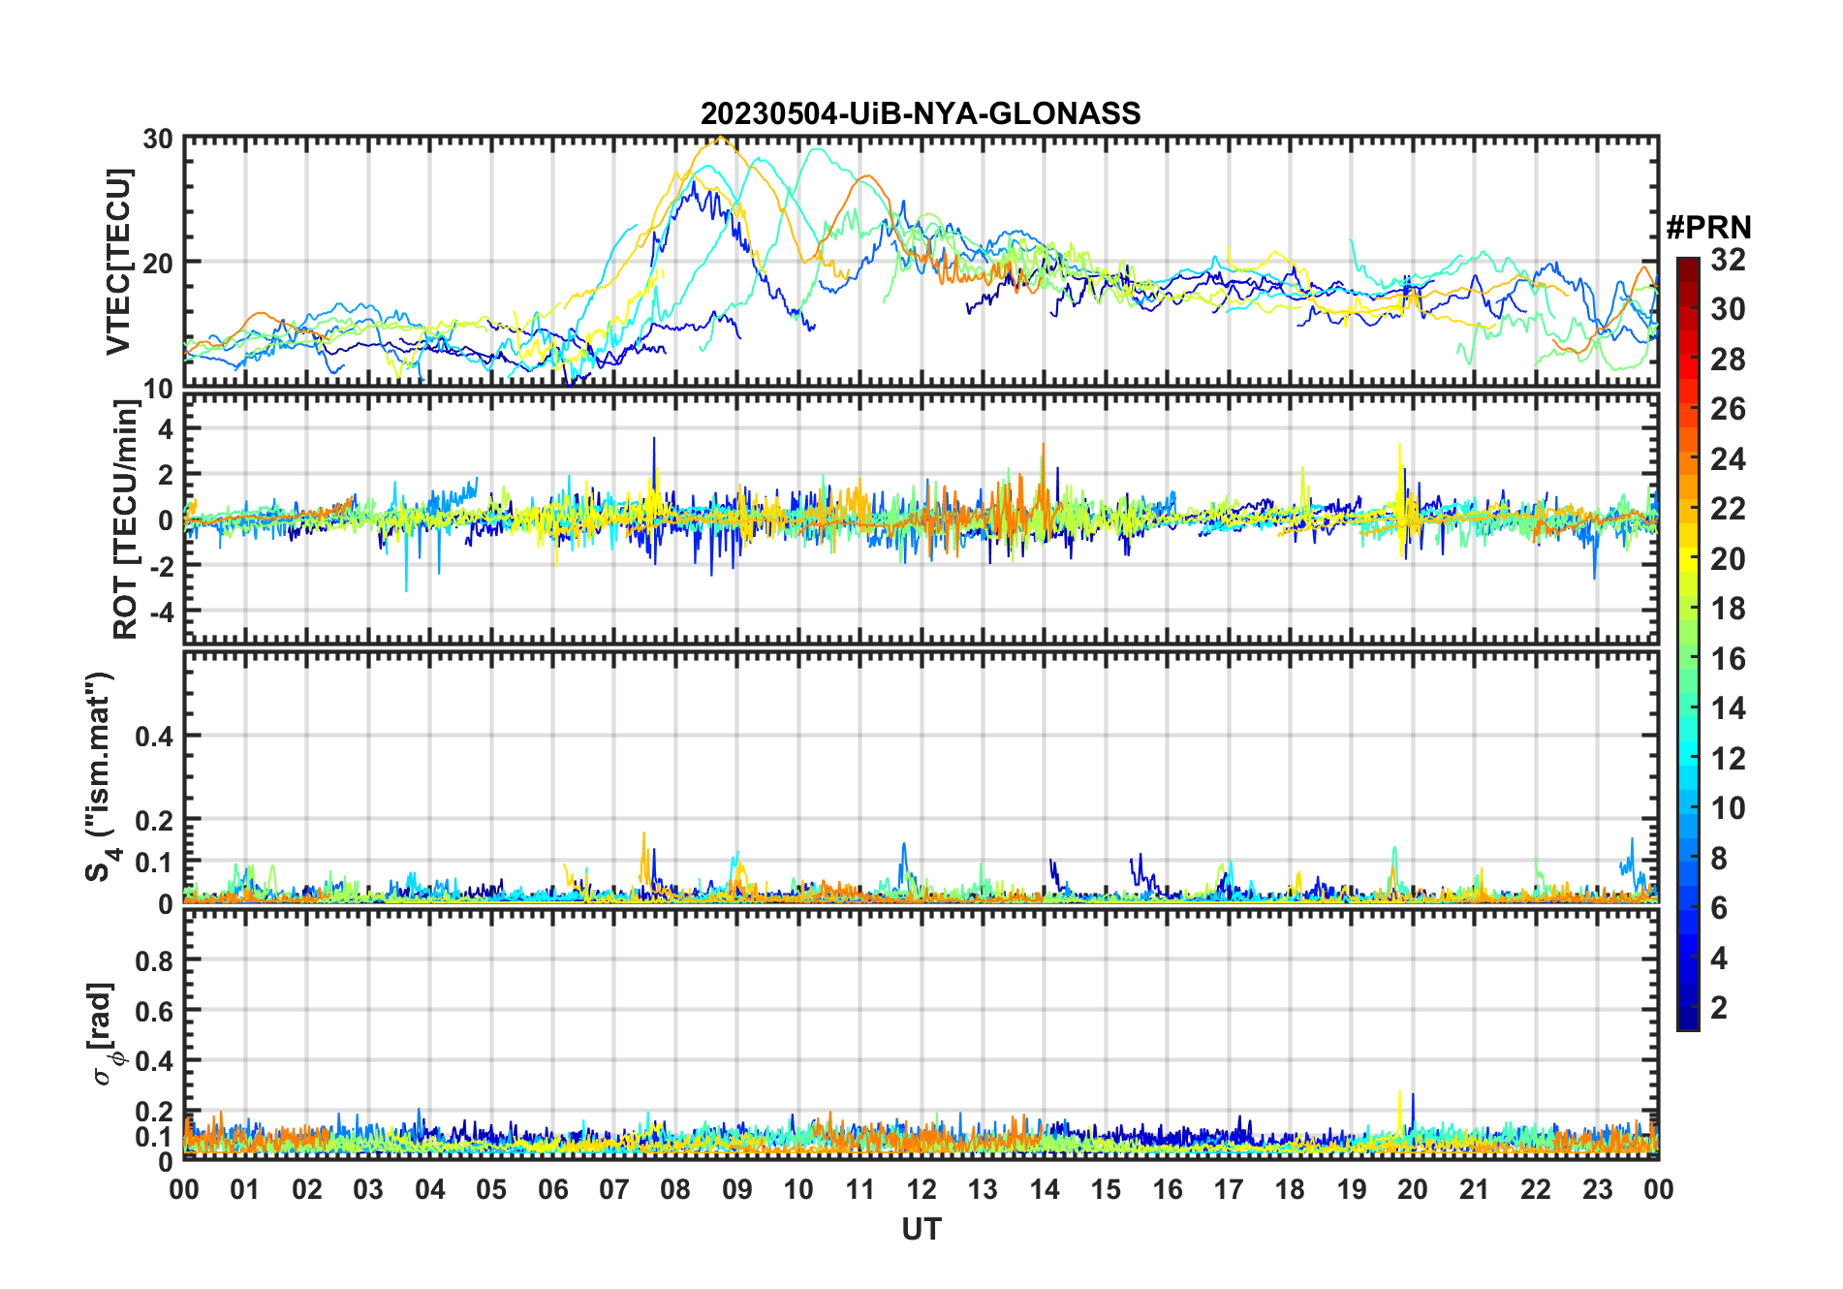Select the UT x-axis label
Screen dimensions: 1843x1289
921,1230
